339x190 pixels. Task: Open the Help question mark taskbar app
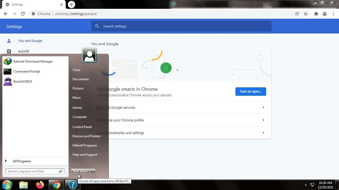73,185
